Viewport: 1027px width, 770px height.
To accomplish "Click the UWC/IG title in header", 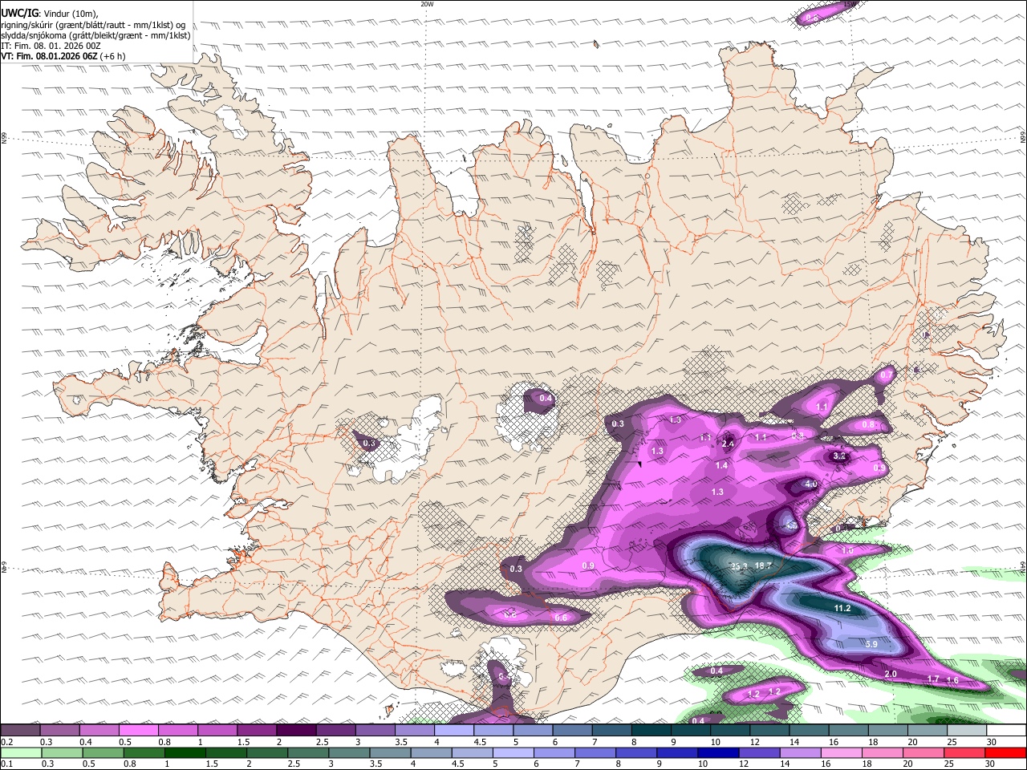I will click(19, 13).
